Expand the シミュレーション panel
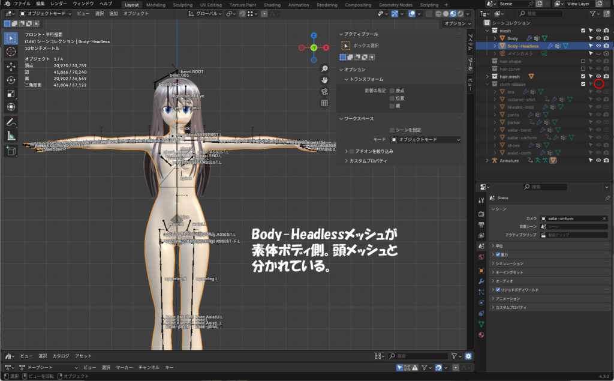The height and width of the screenshot is (381, 614). point(509,263)
